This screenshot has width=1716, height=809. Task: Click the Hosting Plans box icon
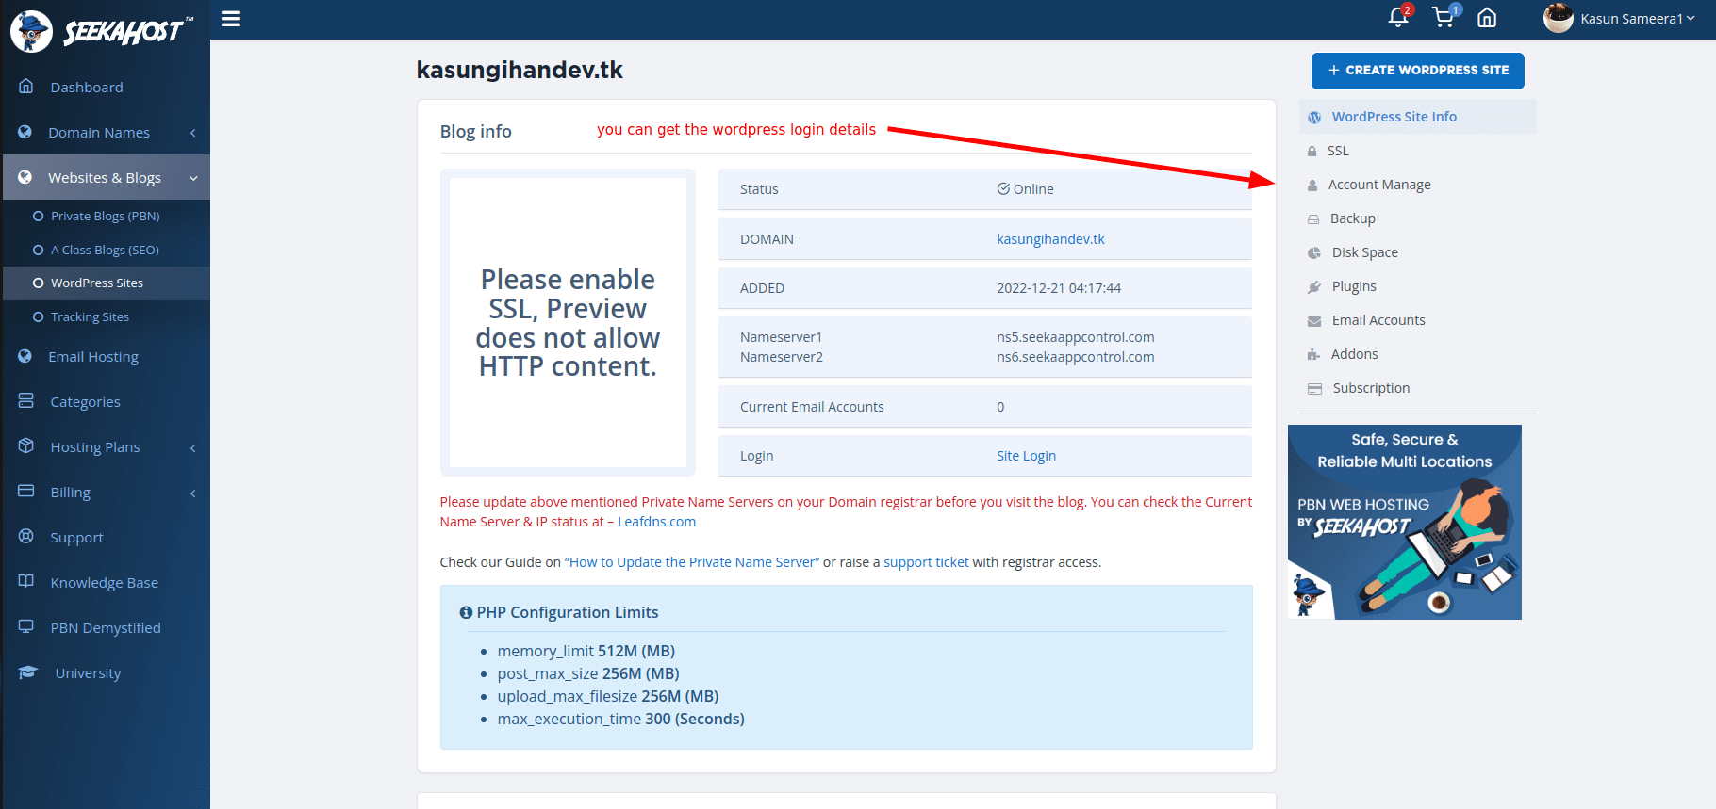click(26, 446)
